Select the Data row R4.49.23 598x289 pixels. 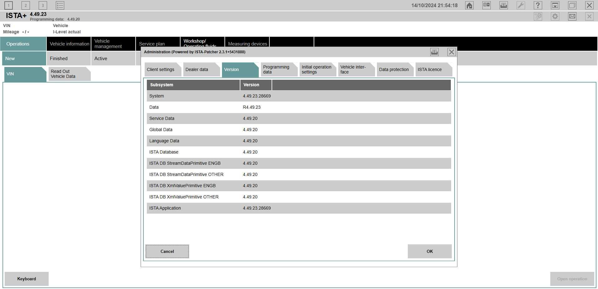(299, 107)
